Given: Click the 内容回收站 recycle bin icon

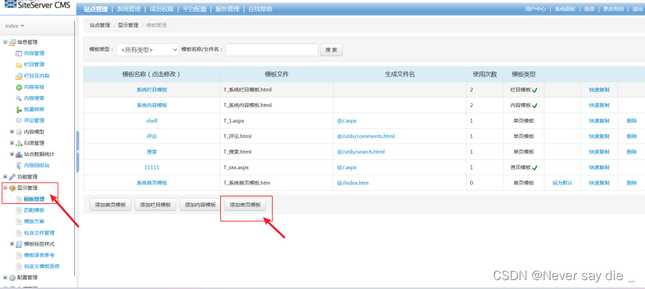Looking at the screenshot, I should (19, 165).
